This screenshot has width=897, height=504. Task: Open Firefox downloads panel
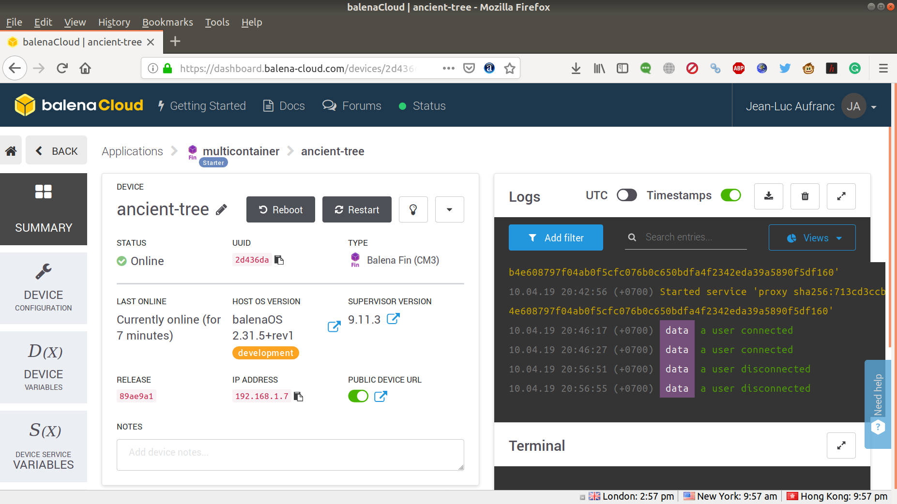(576, 68)
